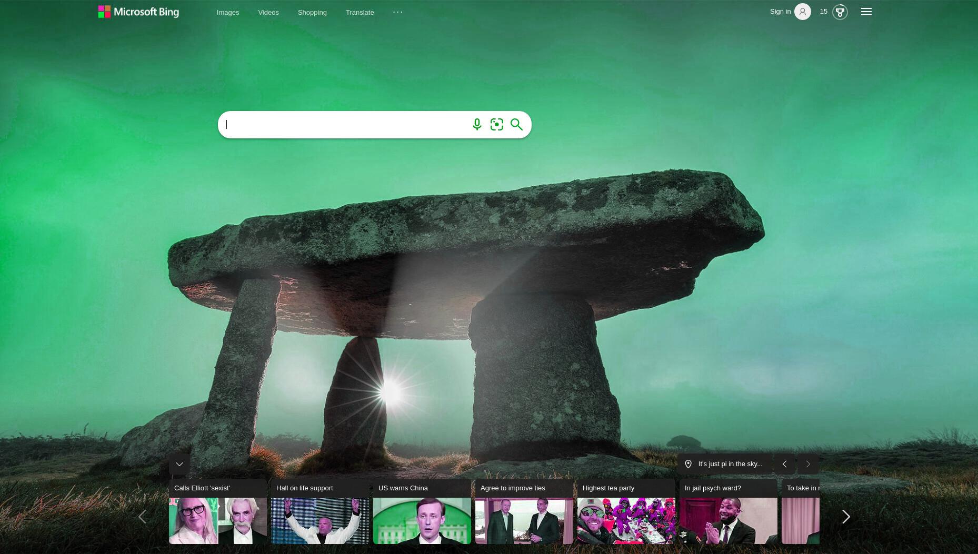The height and width of the screenshot is (554, 978).
Task: Open the "Highest tea party" headline
Action: coord(608,488)
